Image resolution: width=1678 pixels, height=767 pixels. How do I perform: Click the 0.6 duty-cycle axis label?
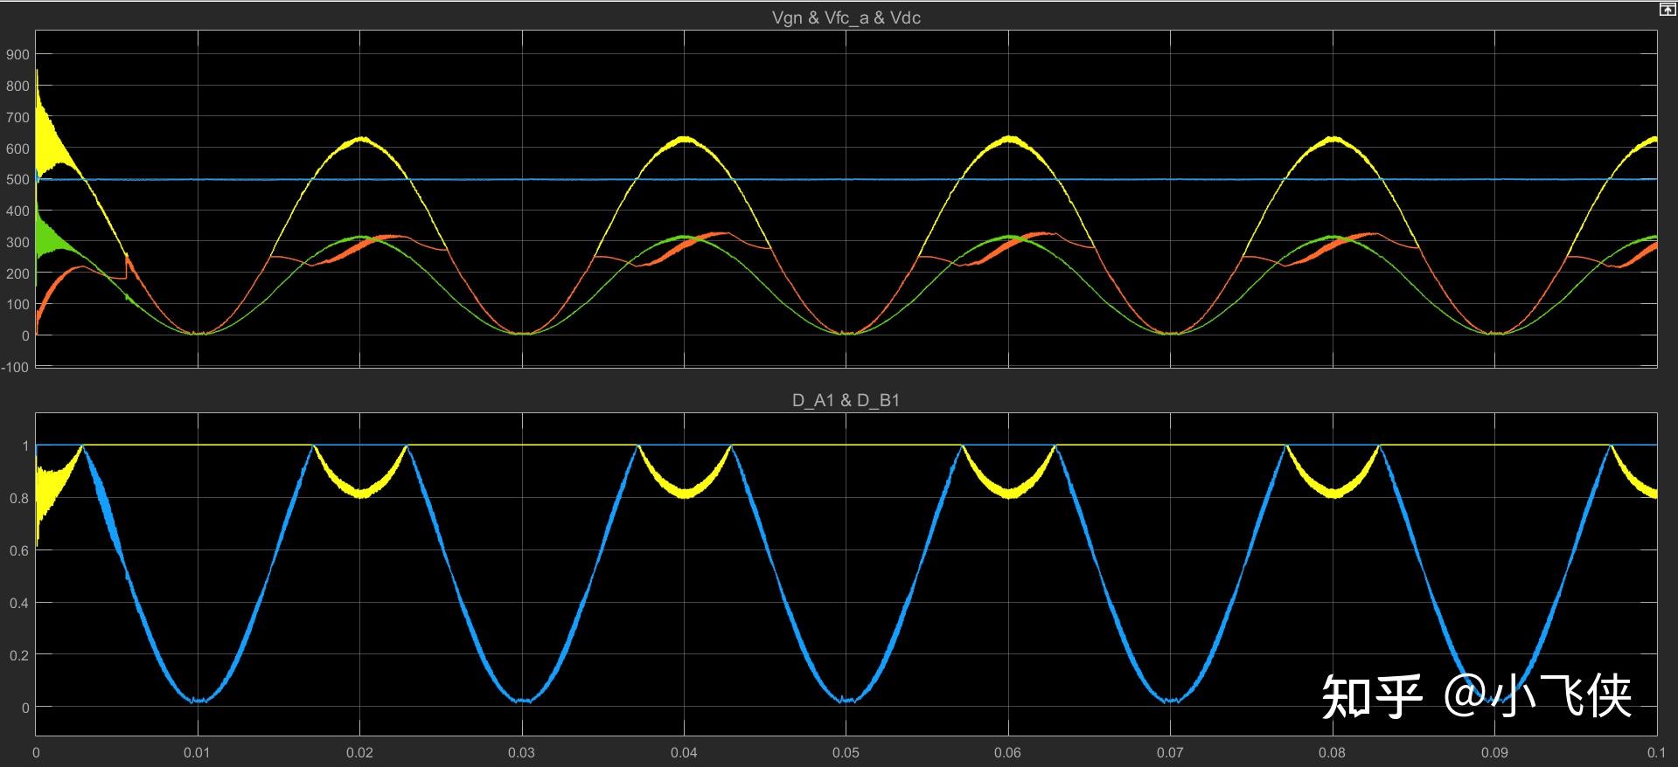pyautogui.click(x=19, y=550)
